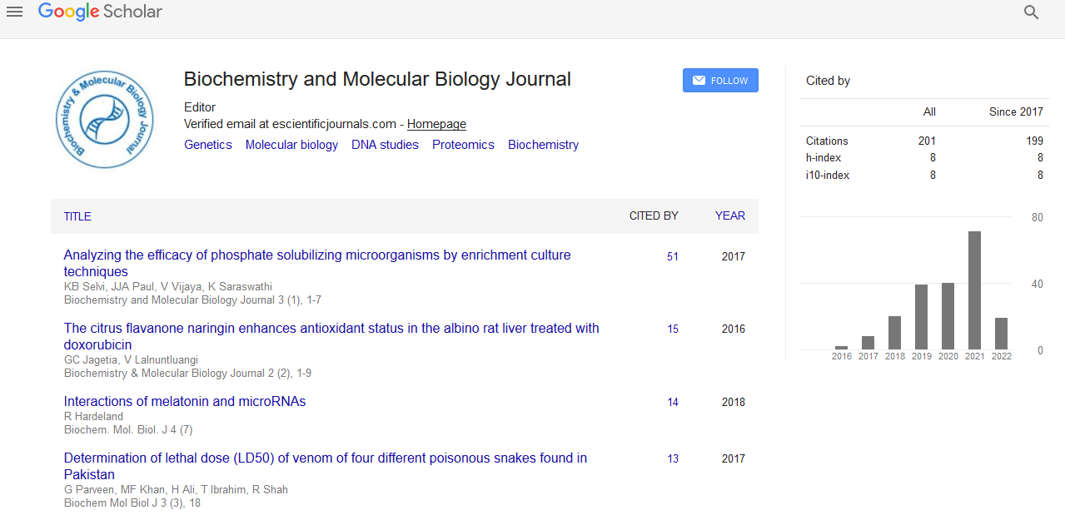Screen dimensions: 1065x515
Task: Click total citations value 201
Action: click(927, 141)
